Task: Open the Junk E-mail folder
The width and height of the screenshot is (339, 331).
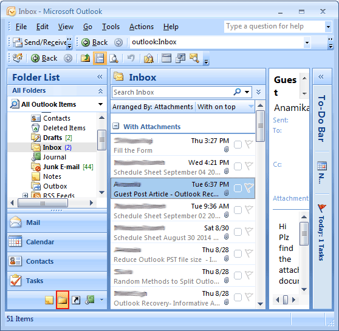Action: click(61, 167)
